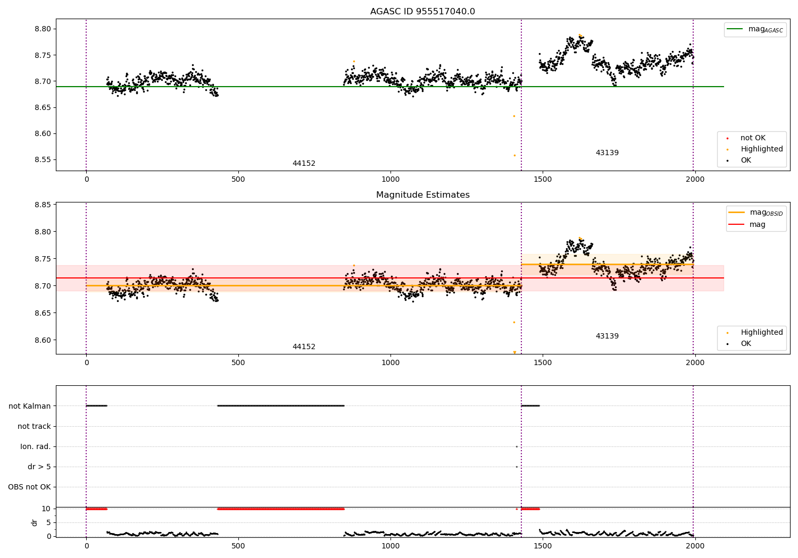
Task: Click orange mag OBSID legend entry
Action: coord(755,213)
